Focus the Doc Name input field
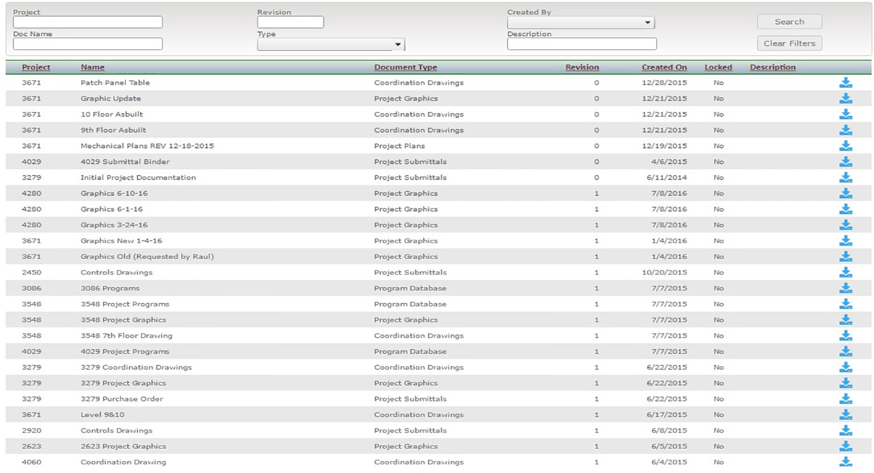The height and width of the screenshot is (473, 874). pos(88,44)
